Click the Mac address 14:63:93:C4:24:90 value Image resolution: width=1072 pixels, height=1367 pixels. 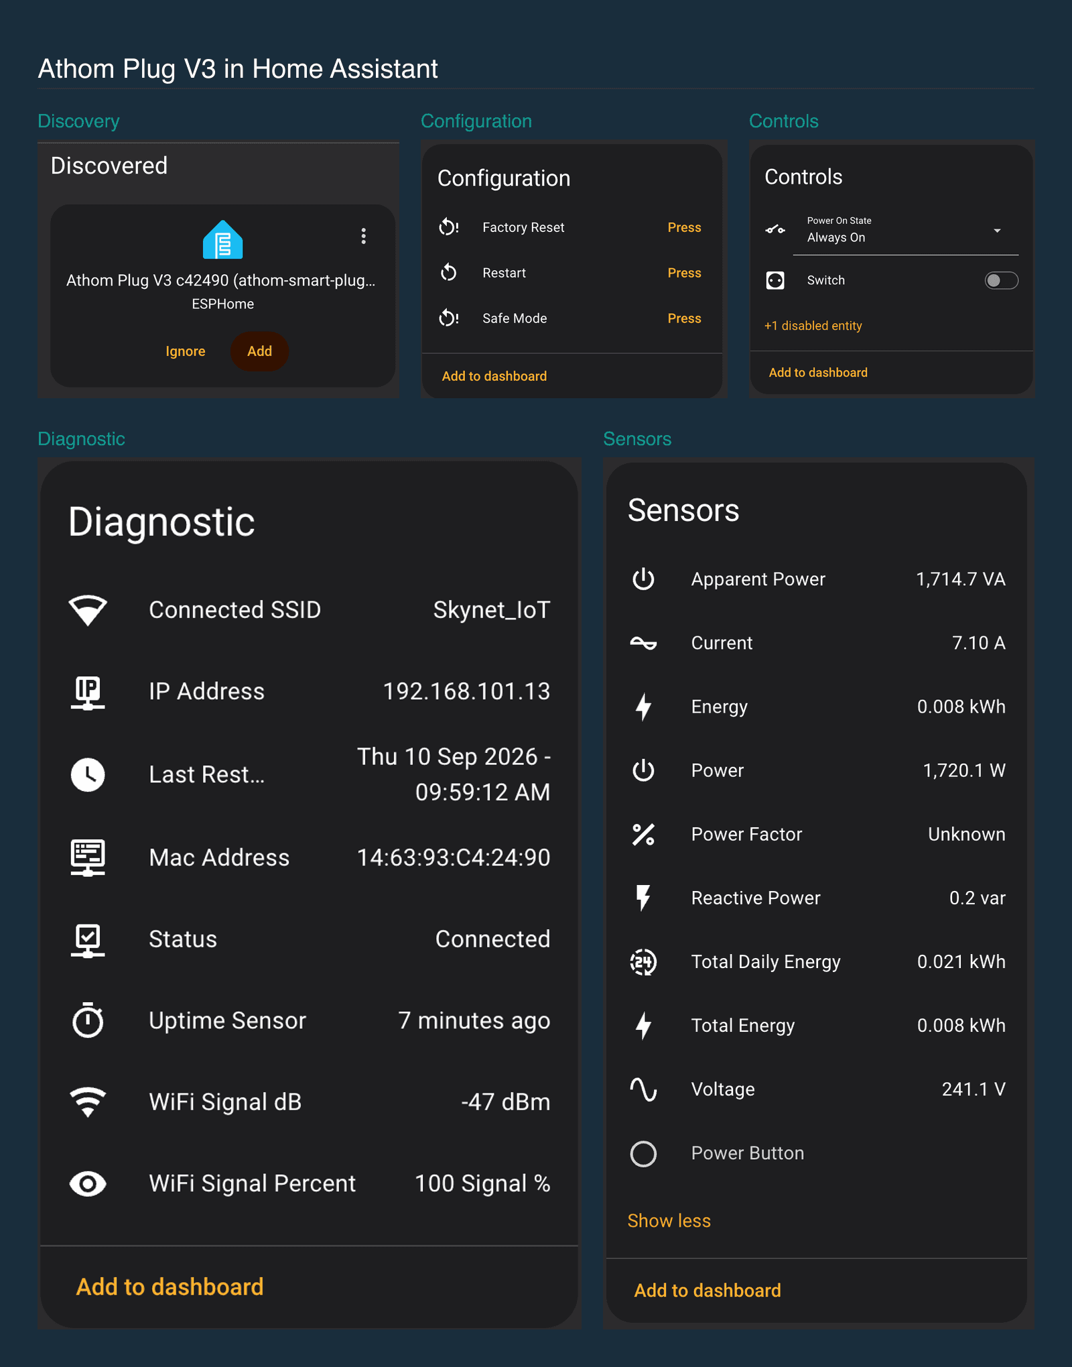pyautogui.click(x=453, y=857)
